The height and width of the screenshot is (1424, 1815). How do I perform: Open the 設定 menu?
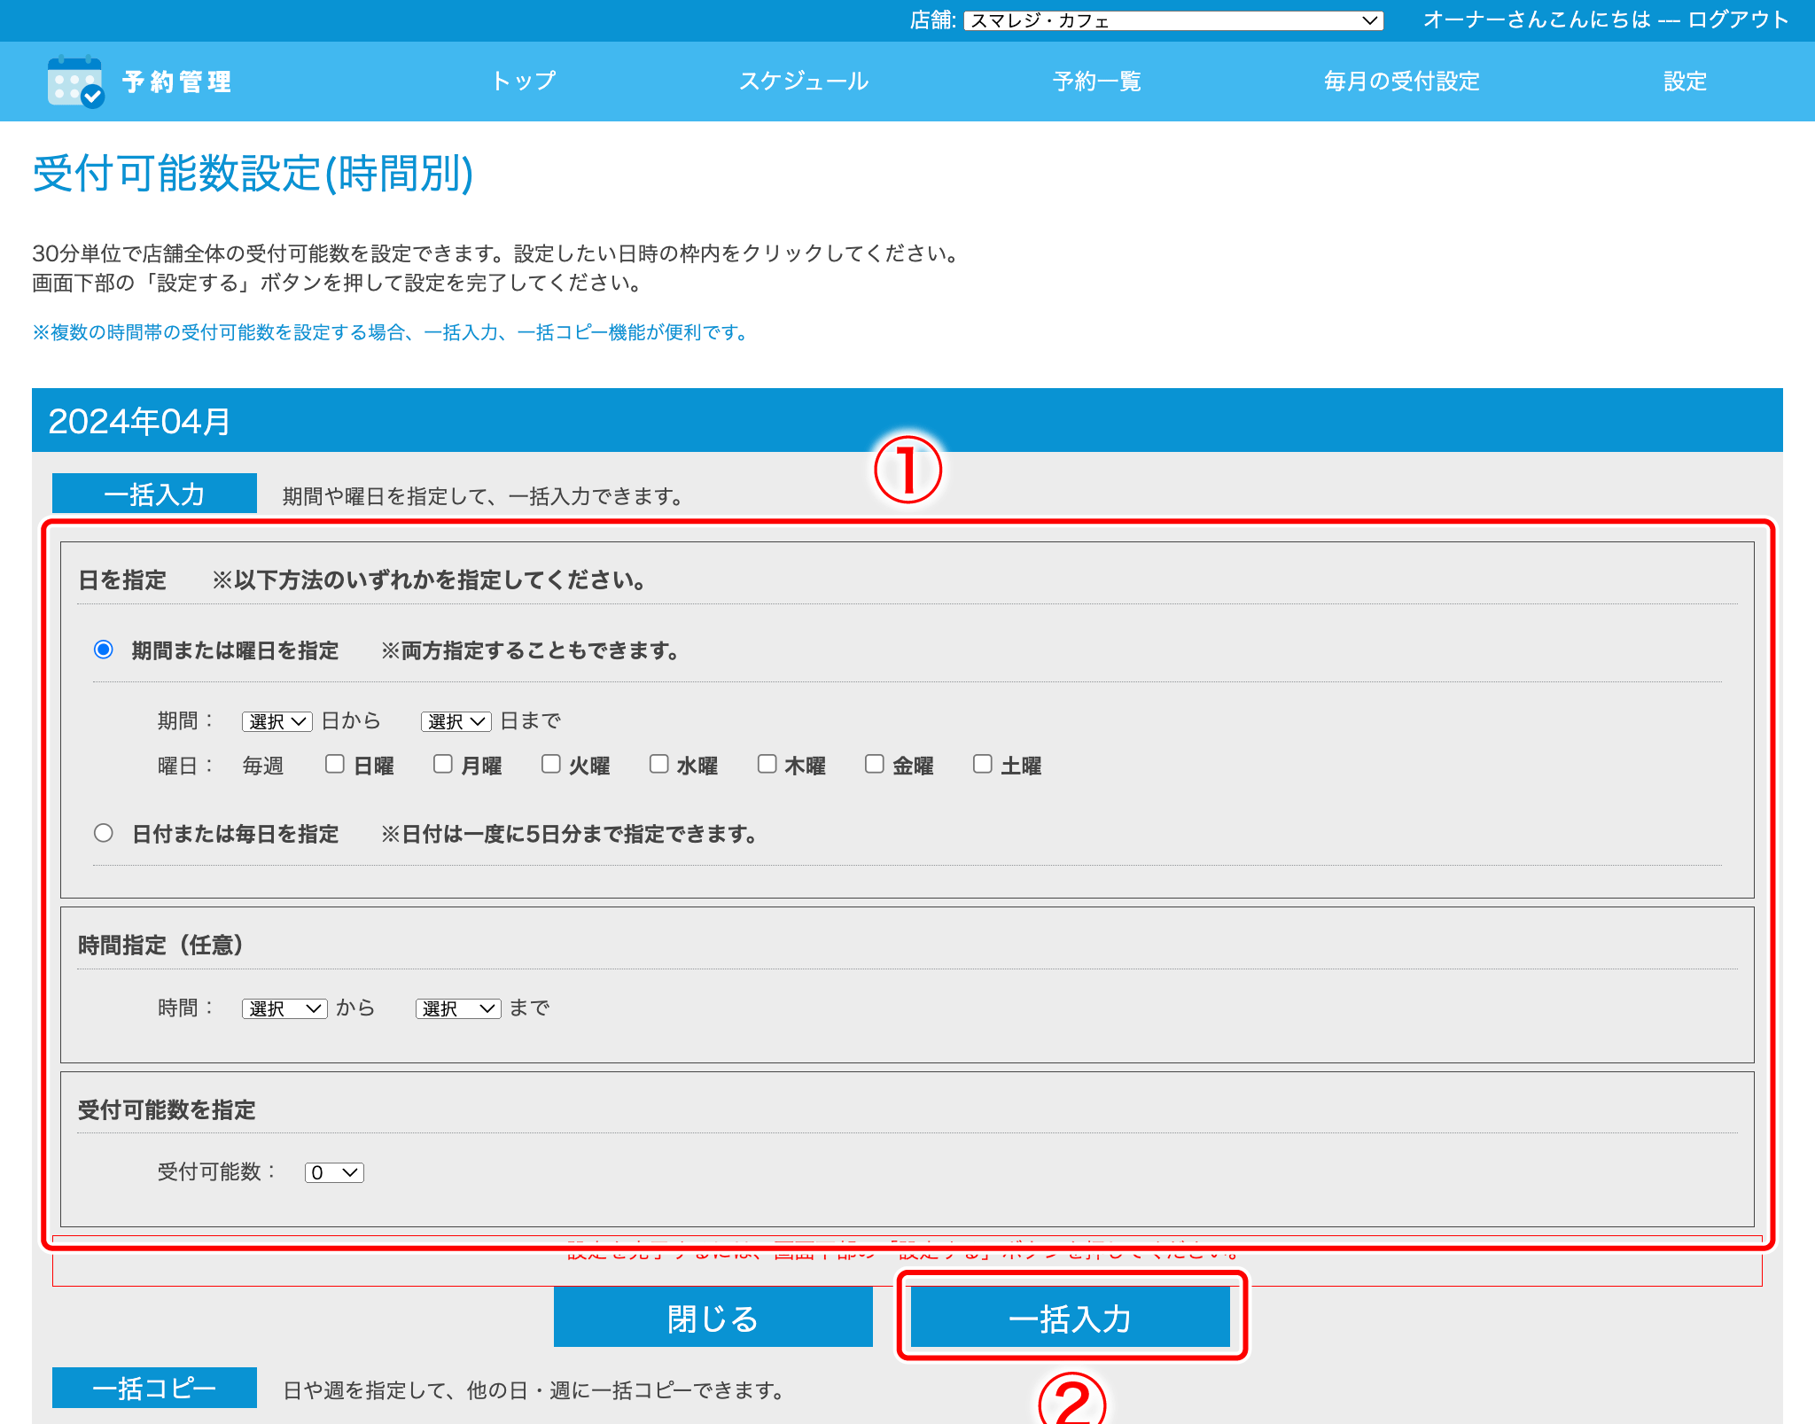1684,82
